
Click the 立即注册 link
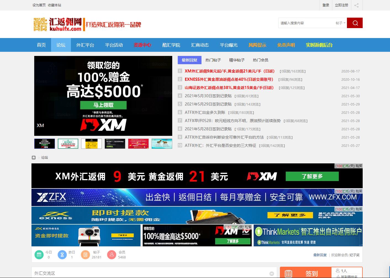point(341,5)
